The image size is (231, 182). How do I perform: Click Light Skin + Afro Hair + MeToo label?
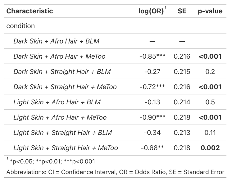tap(60, 117)
